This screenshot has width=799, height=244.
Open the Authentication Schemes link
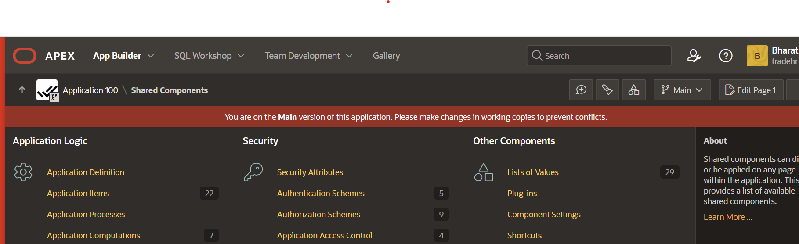(321, 193)
